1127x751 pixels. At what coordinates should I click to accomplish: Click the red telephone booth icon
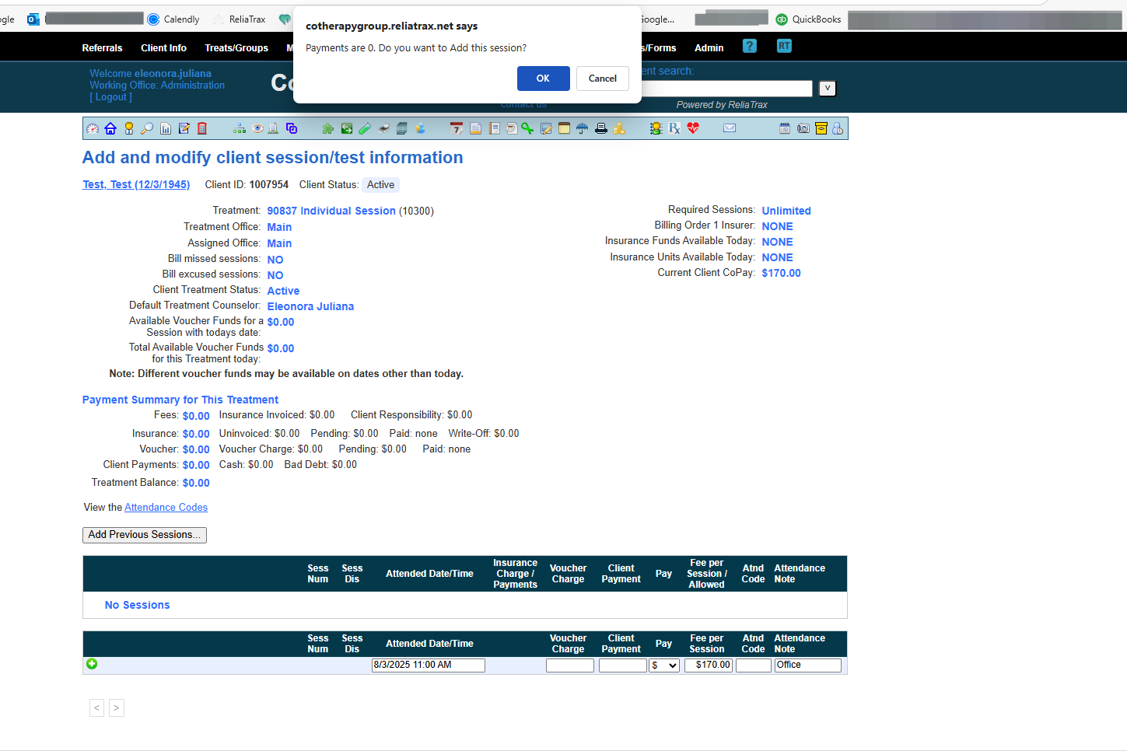[x=202, y=129]
